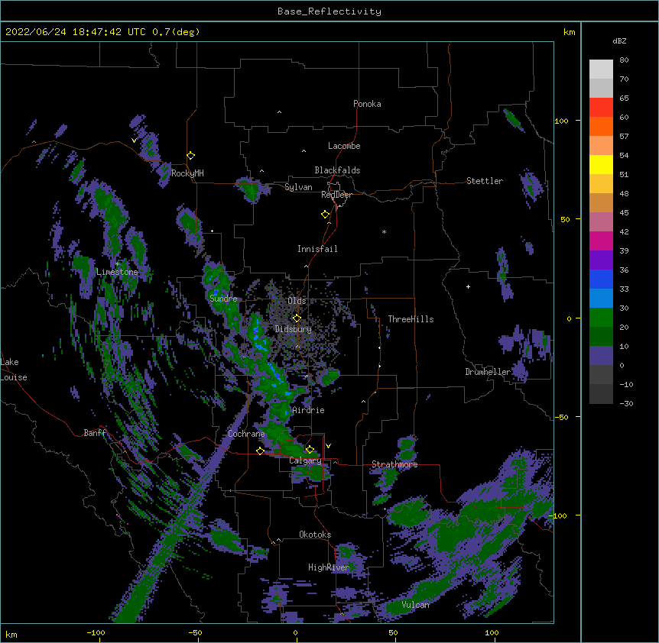Click the Innisfail city label
Image resolution: width=659 pixels, height=643 pixels.
(x=317, y=249)
